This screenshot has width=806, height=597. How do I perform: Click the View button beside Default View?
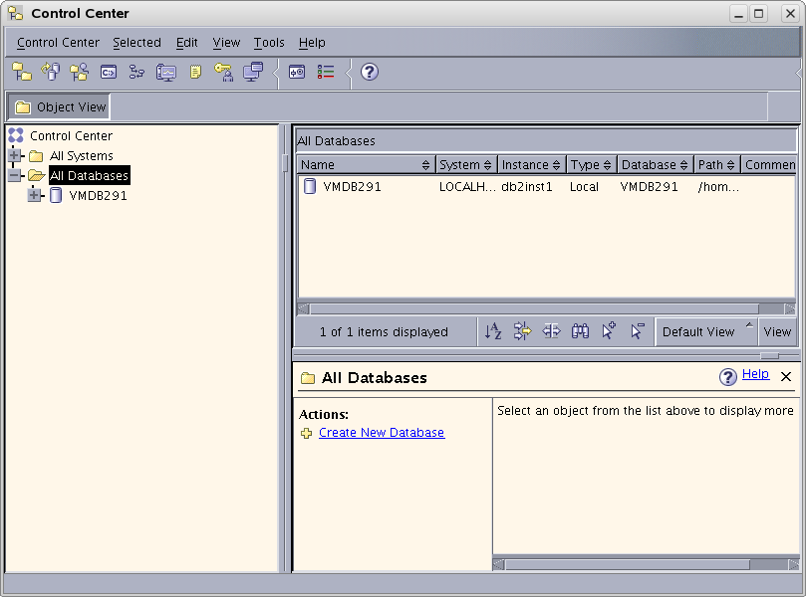tap(777, 332)
